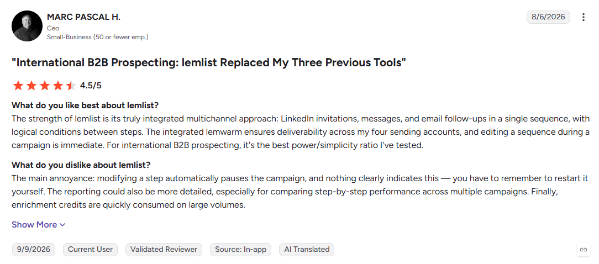Open reviewer name MARC PASCAL H.
The image size is (599, 264).
pyautogui.click(x=83, y=17)
